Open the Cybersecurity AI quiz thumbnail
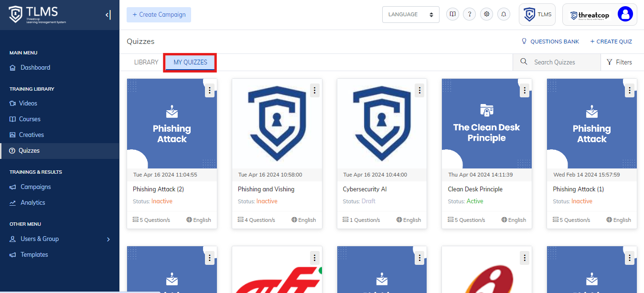This screenshot has height=293, width=644. pos(382,124)
